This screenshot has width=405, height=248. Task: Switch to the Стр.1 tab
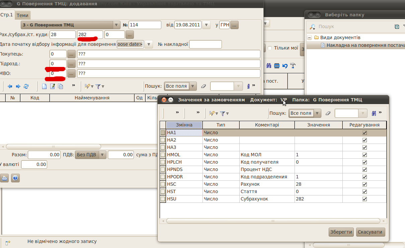pos(7,15)
